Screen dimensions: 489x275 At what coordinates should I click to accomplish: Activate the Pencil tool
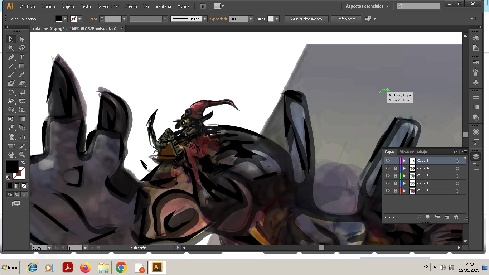[x=22, y=75]
